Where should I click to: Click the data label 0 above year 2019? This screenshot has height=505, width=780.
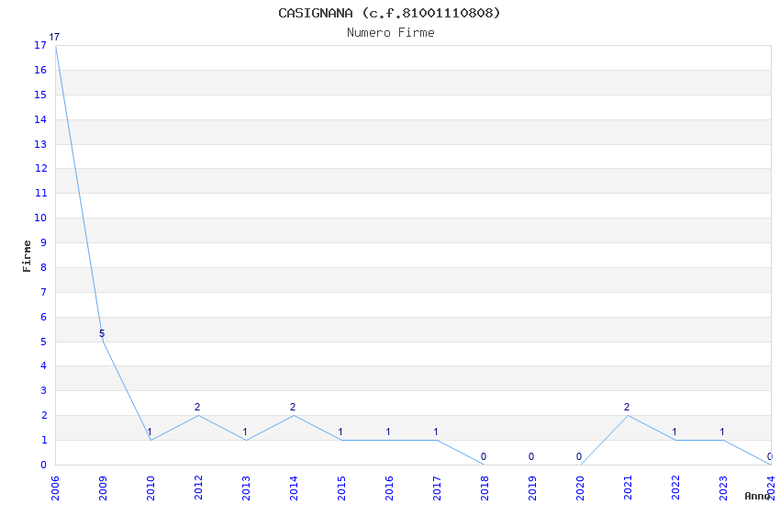click(531, 456)
